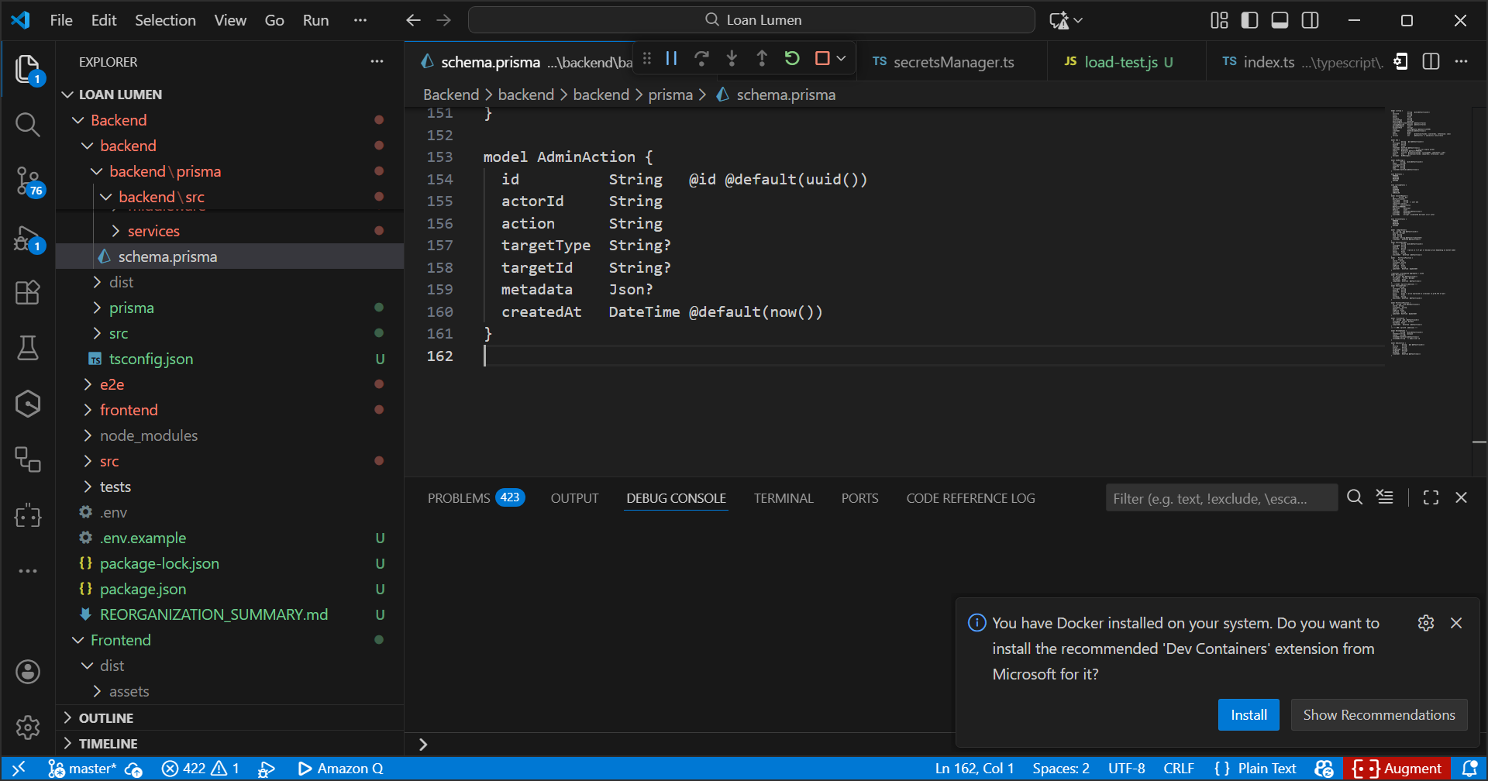Viewport: 1488px width, 781px height.
Task: Click Show Recommendations button
Action: pyautogui.click(x=1379, y=714)
